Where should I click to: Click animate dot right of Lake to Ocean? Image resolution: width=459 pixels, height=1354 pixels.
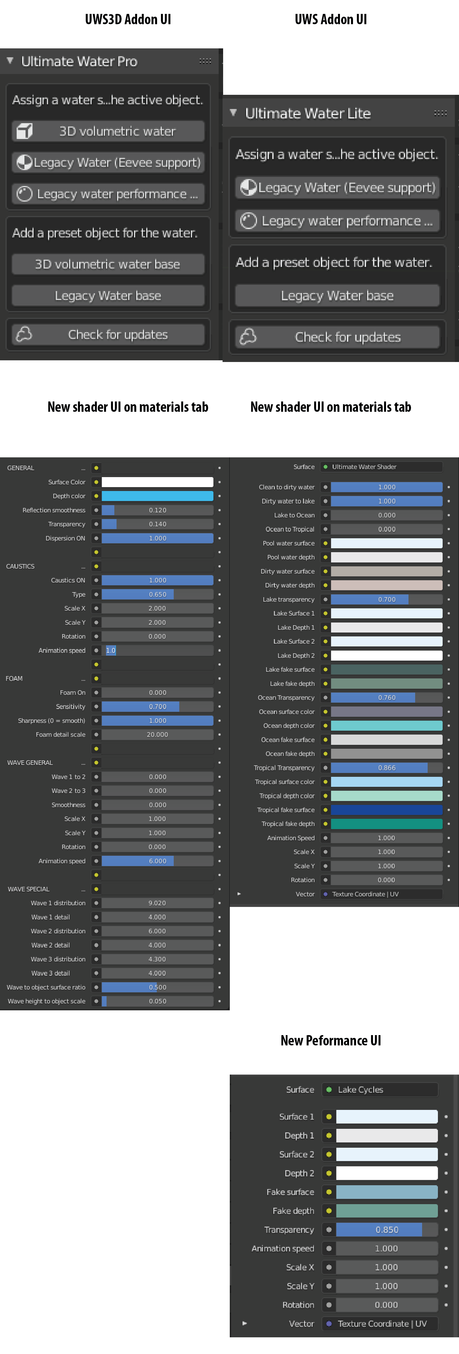coord(448,515)
